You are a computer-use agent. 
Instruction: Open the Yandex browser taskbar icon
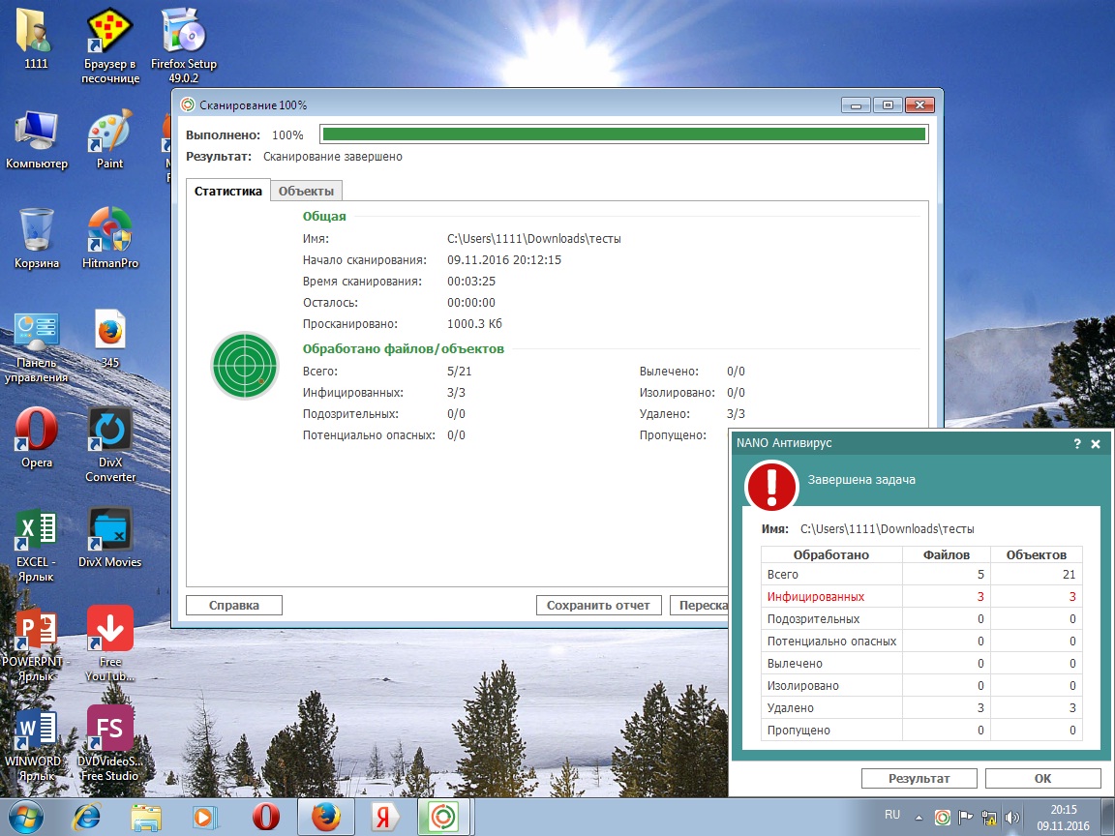click(384, 817)
